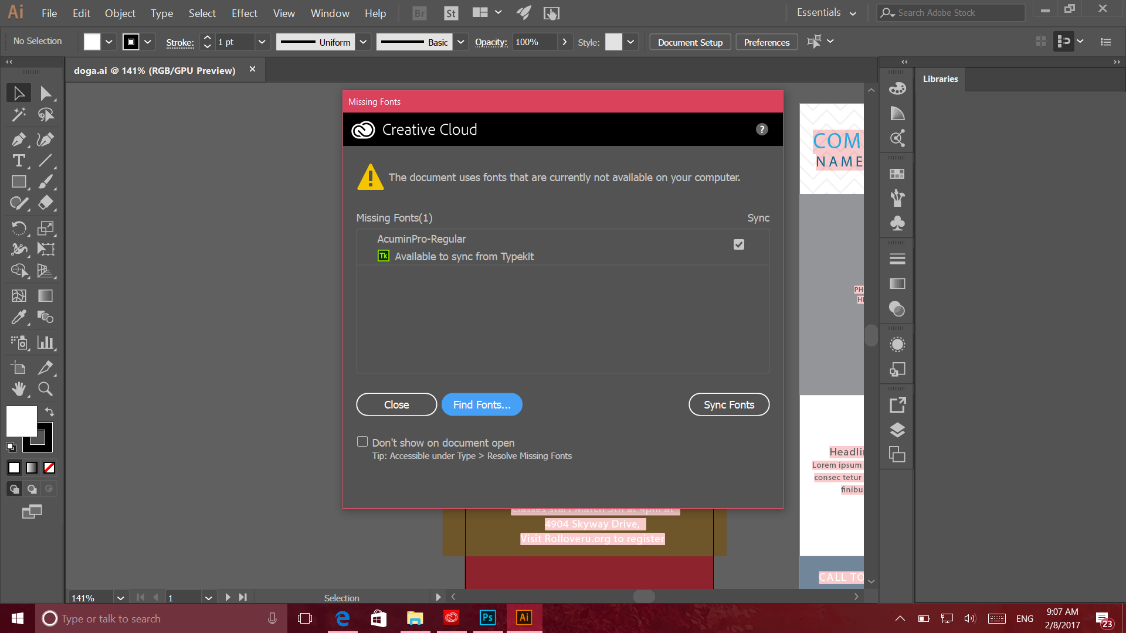The image size is (1126, 633).
Task: Open the Window menu
Action: pyautogui.click(x=328, y=12)
